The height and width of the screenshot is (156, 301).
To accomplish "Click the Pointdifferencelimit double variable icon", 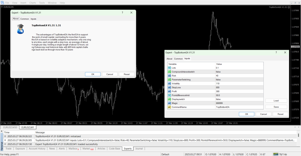I will 169,95.
